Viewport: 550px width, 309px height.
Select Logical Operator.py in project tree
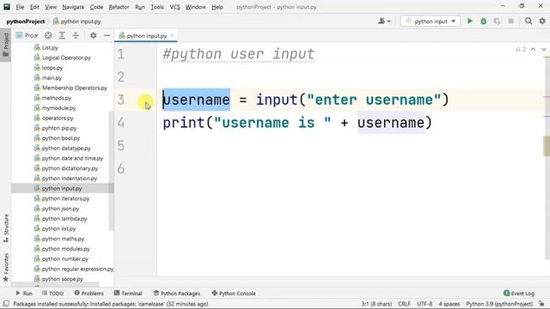coord(66,58)
